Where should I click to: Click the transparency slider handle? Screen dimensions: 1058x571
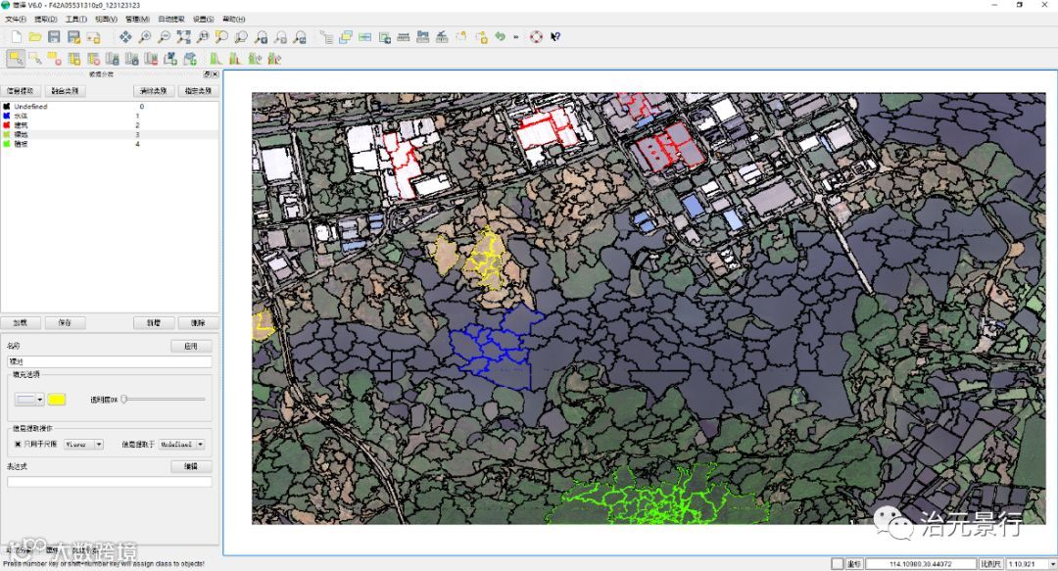[124, 400]
